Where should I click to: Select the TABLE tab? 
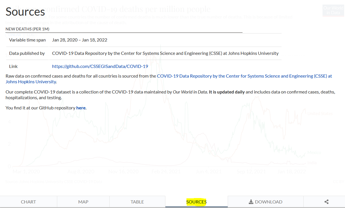click(x=137, y=202)
